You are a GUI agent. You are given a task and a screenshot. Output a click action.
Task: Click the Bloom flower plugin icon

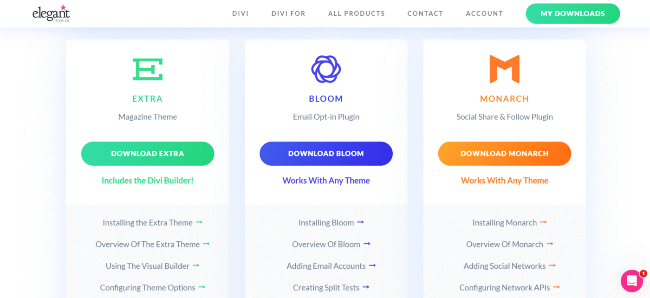pyautogui.click(x=325, y=68)
